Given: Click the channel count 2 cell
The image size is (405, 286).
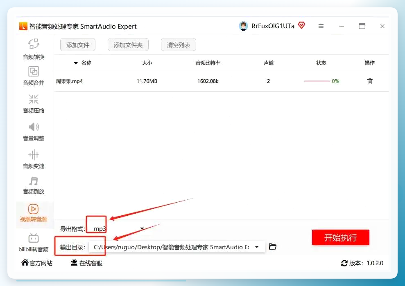Looking at the screenshot, I should [268, 81].
